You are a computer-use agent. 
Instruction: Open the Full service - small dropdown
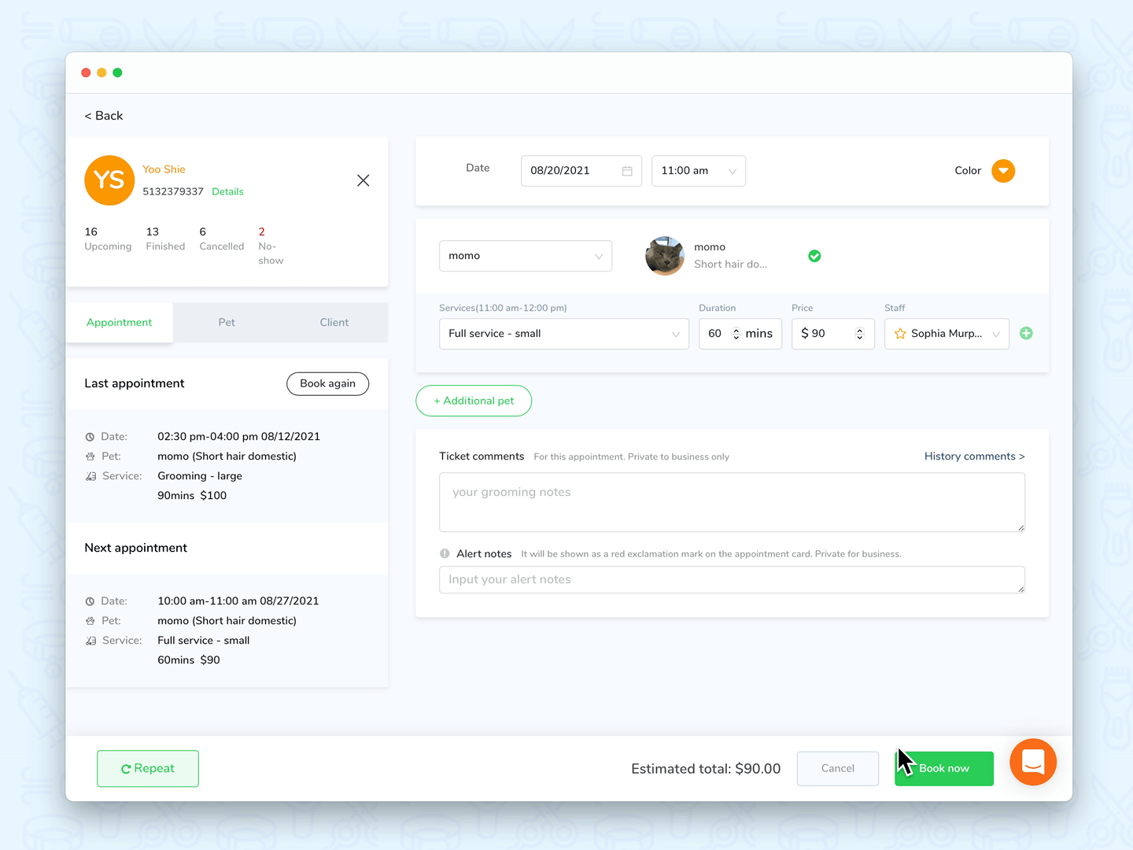tap(564, 334)
